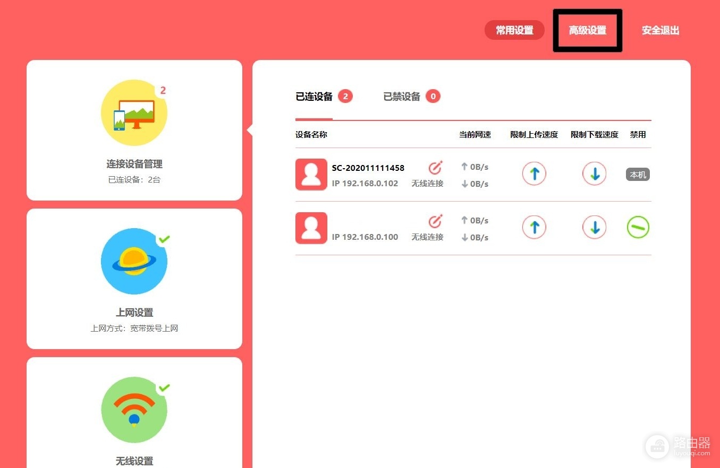Click connected devices count badge 2

[x=345, y=97]
